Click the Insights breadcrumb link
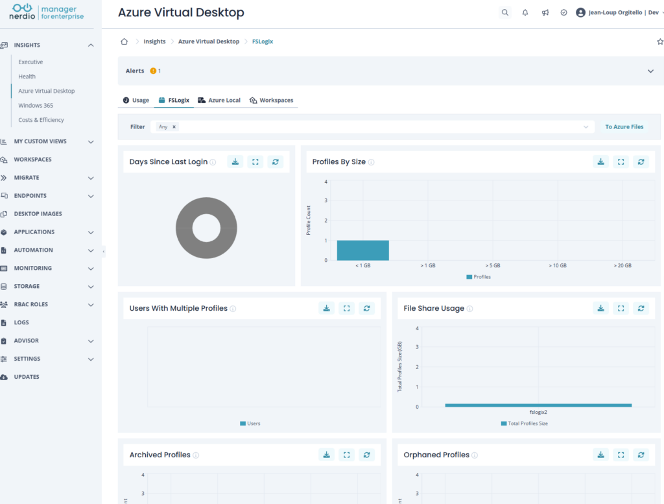Image resolution: width=664 pixels, height=504 pixels. tap(154, 42)
